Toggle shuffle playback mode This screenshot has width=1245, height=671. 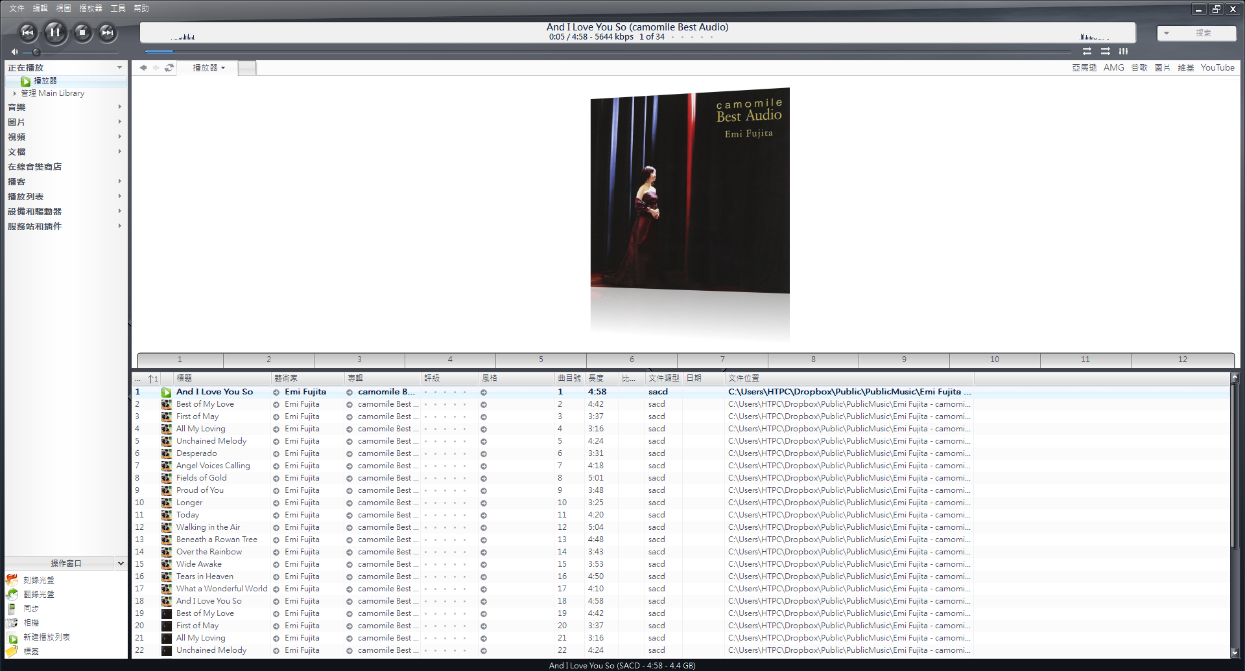click(1105, 51)
